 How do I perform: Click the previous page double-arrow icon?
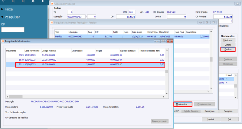23,1
